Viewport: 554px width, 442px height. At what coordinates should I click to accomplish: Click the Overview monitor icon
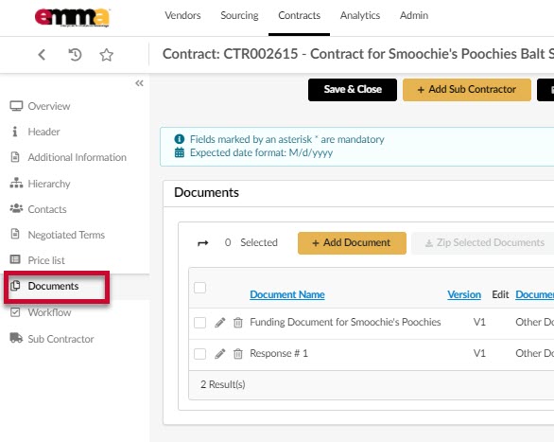coord(16,106)
